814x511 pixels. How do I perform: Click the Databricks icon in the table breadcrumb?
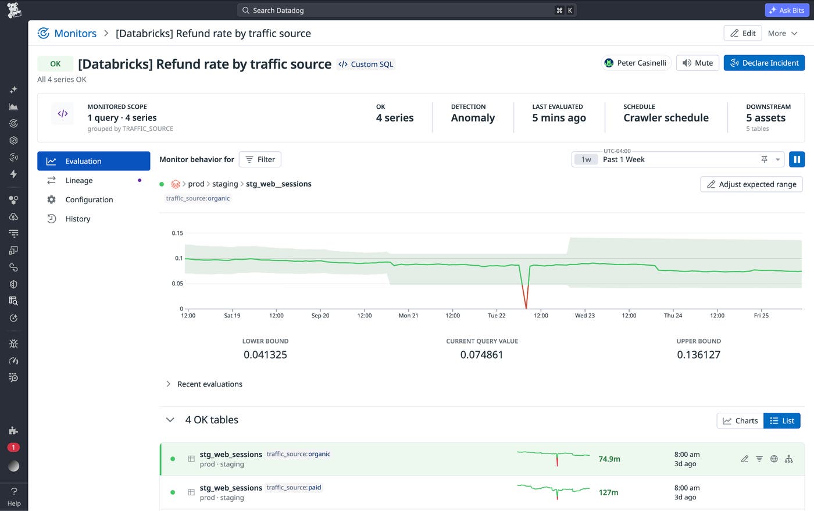click(176, 184)
